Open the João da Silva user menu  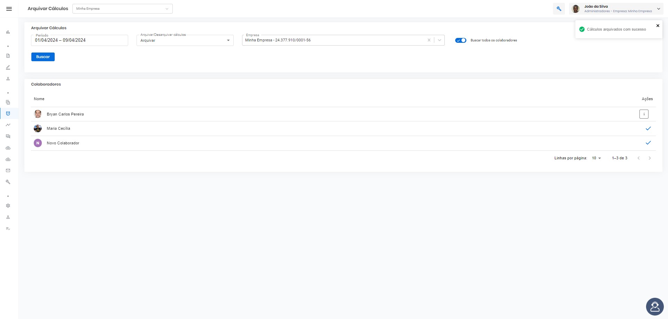tap(616, 9)
